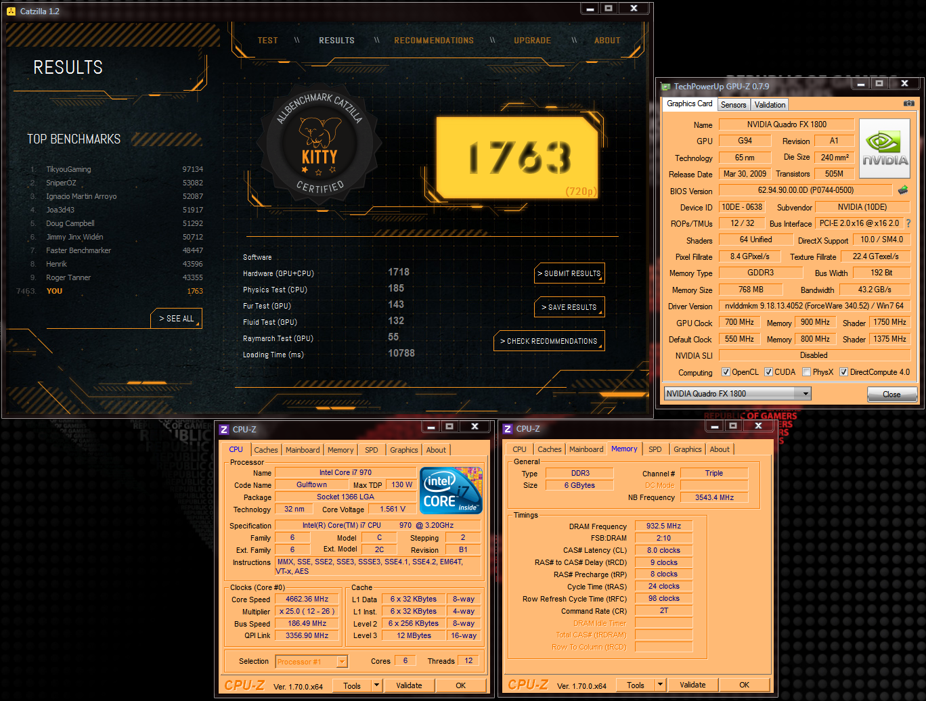Screen dimensions: 926x701
Task: Open the Graphics tab in right CPU-Z
Action: click(x=688, y=449)
